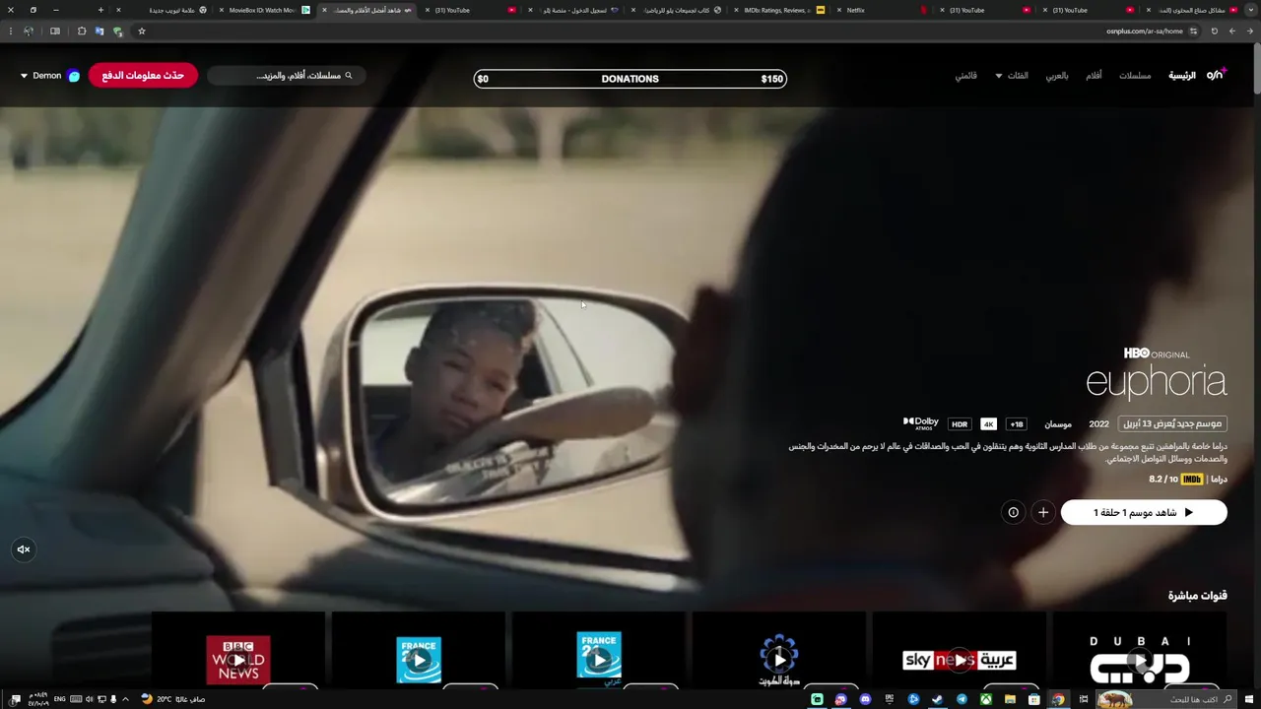Bookmark this page with the star icon
Viewport: 1261px width, 709px height.
(x=141, y=31)
